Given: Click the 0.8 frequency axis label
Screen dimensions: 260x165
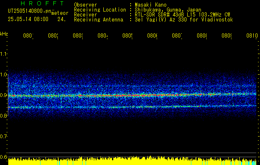Looking at the screenshot, I should 3,116.
